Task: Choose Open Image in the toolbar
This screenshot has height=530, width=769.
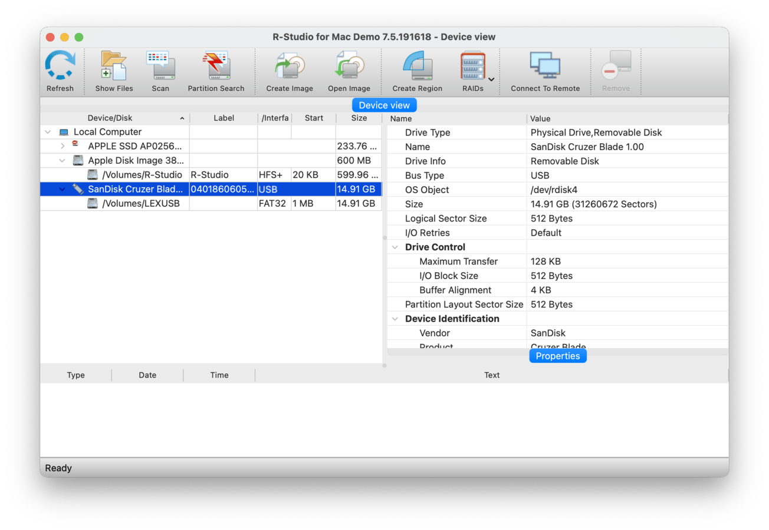Action: [349, 66]
